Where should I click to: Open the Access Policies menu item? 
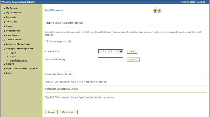14,40
